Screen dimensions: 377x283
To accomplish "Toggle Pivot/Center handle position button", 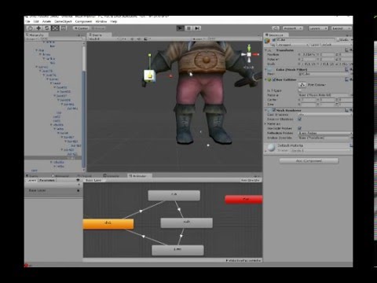I will [x=81, y=28].
